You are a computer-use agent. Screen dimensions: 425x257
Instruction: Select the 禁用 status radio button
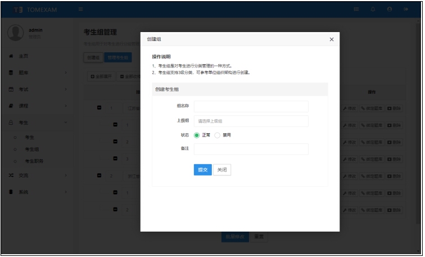tap(218, 135)
